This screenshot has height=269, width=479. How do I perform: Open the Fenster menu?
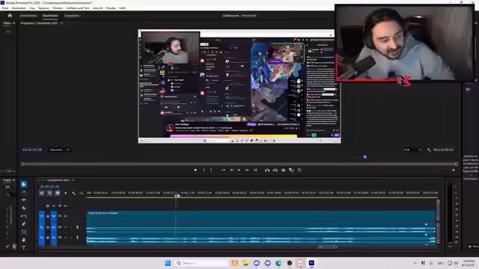[x=111, y=8]
